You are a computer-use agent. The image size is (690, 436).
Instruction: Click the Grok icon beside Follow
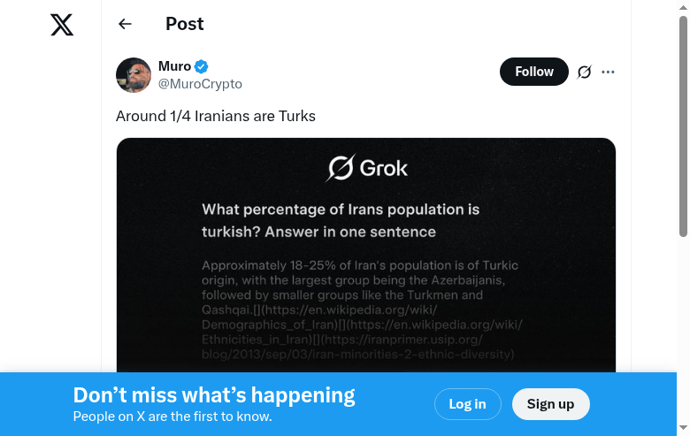tap(584, 72)
